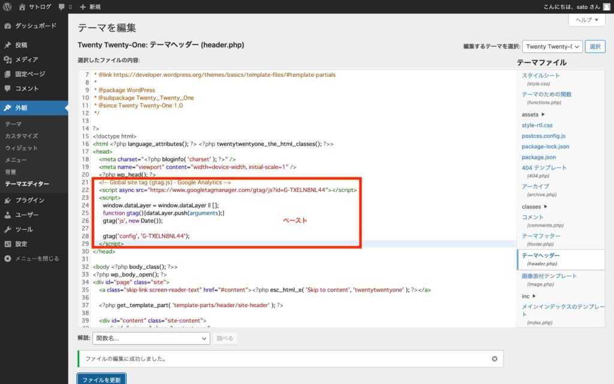Click the ダッシュボード menu label
The image size is (614, 384).
coord(36,26)
